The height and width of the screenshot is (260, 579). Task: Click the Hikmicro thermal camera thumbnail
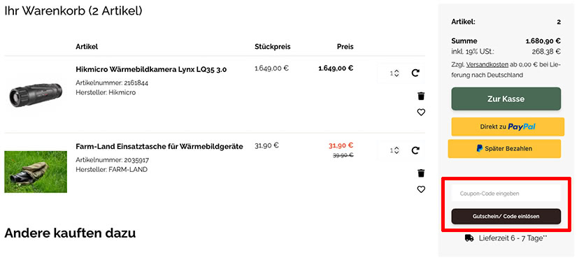[36, 95]
